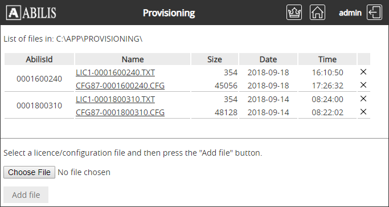Image resolution: width=389 pixels, height=207 pixels.
Task: Click the crown administrator icon
Action: (294, 13)
